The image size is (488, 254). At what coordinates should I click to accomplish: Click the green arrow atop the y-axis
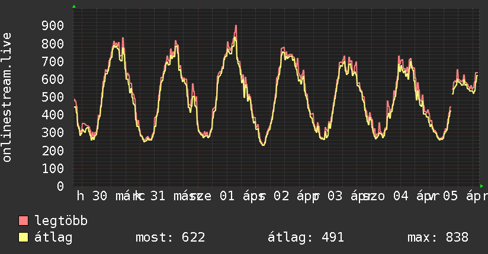tap(74, 6)
